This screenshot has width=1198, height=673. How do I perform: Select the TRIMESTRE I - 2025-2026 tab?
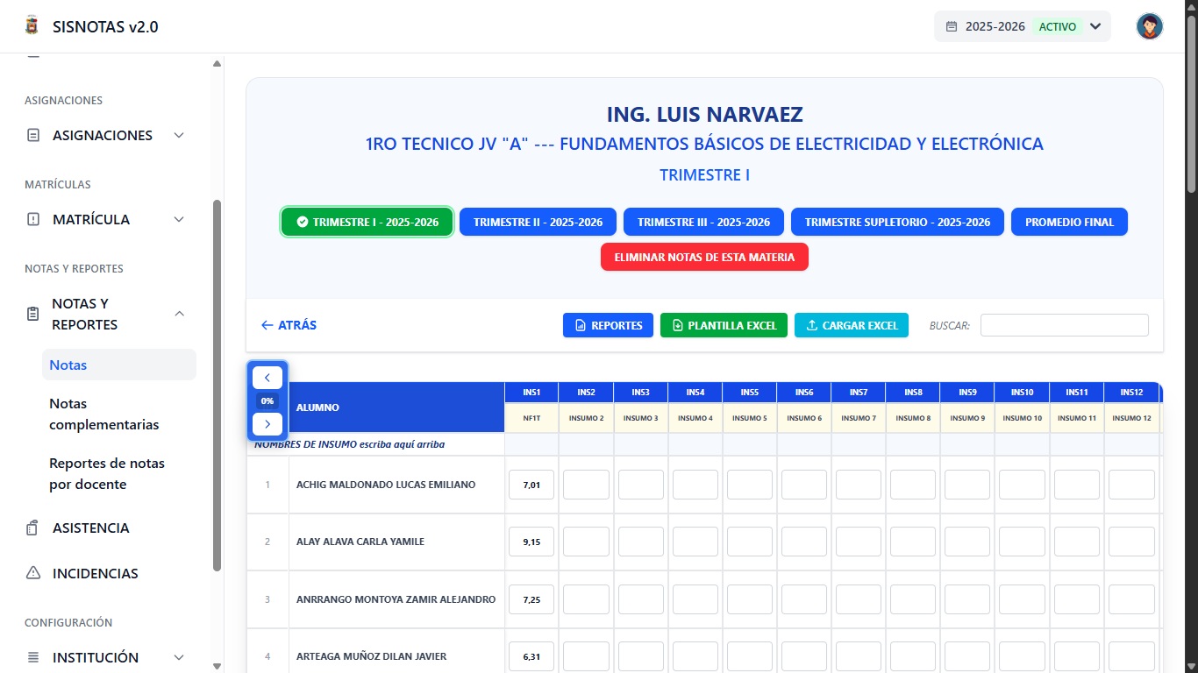pos(367,222)
